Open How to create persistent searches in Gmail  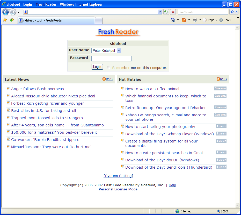coord(164,153)
